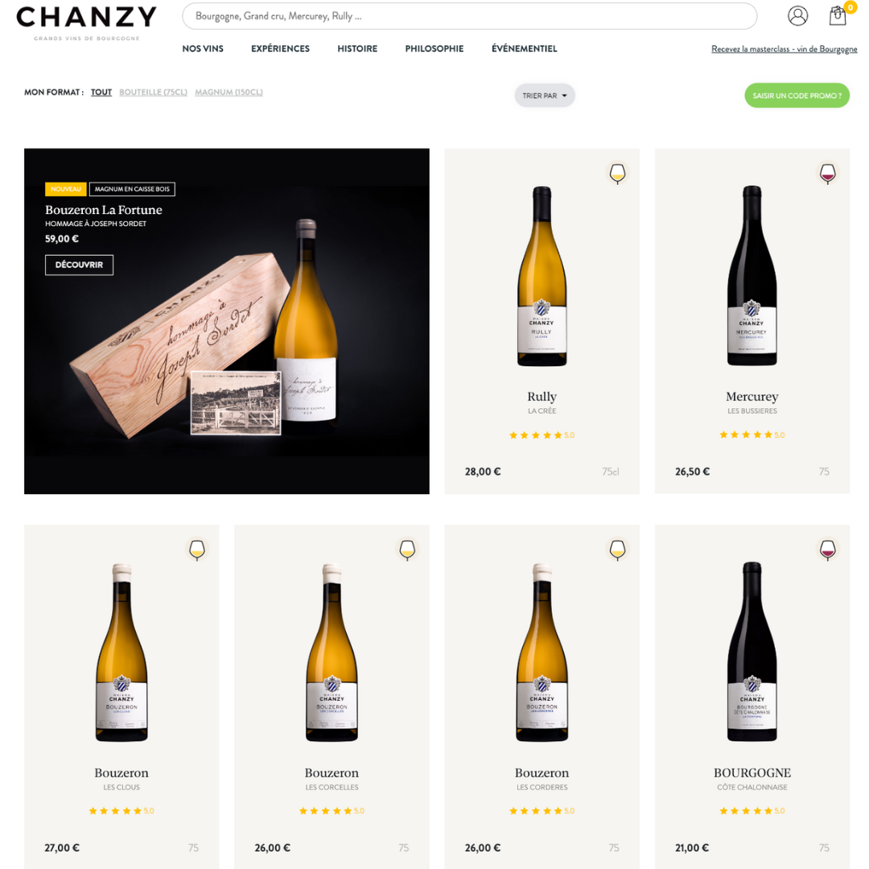Select the Tout format filter

(101, 92)
